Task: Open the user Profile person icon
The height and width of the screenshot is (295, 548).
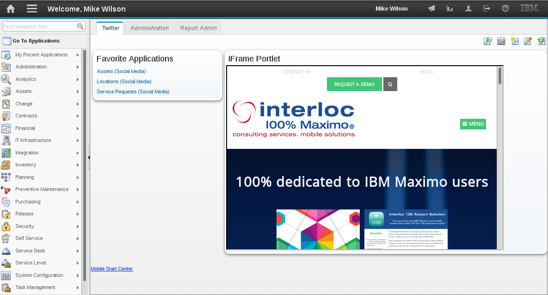Action: pos(468,8)
